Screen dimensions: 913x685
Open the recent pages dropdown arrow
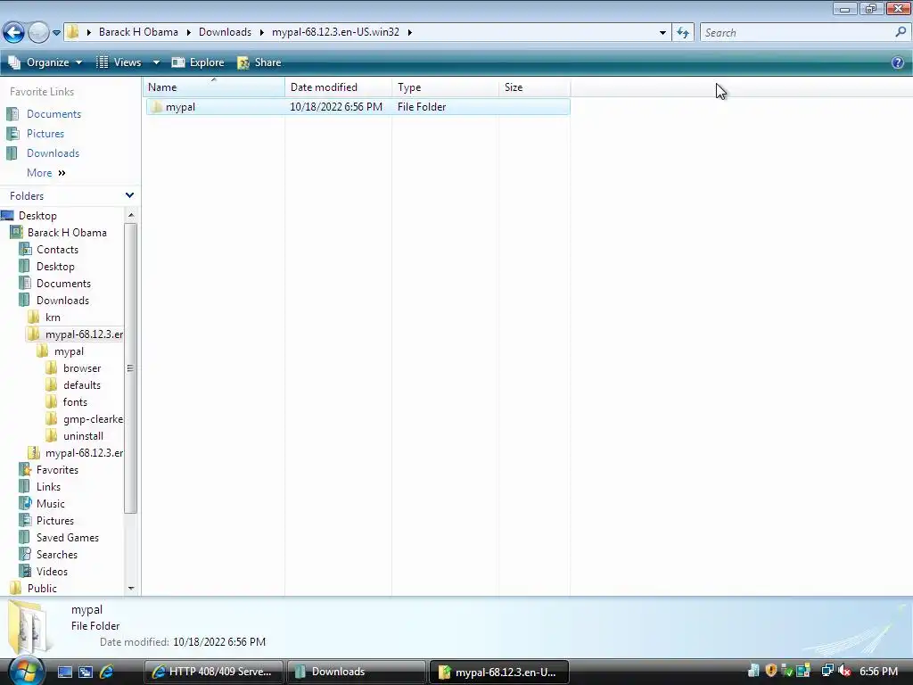pyautogui.click(x=56, y=33)
